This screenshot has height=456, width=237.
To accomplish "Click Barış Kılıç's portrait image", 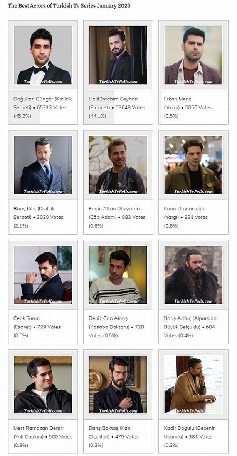I will tap(43, 165).
